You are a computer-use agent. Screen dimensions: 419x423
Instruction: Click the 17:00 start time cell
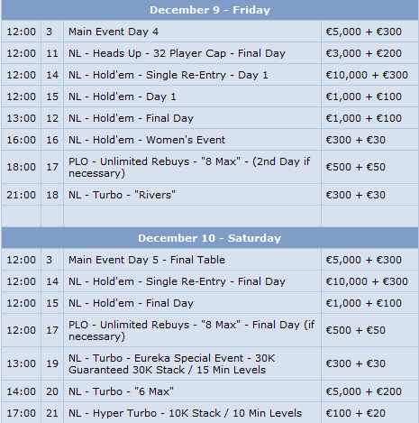click(x=21, y=413)
